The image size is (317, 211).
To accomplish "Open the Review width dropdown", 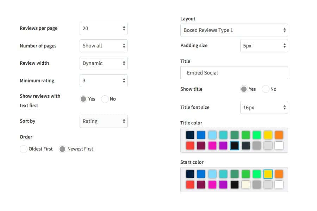I will tap(103, 63).
